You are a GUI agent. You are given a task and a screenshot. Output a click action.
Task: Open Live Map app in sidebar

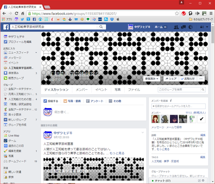(x=12, y=136)
